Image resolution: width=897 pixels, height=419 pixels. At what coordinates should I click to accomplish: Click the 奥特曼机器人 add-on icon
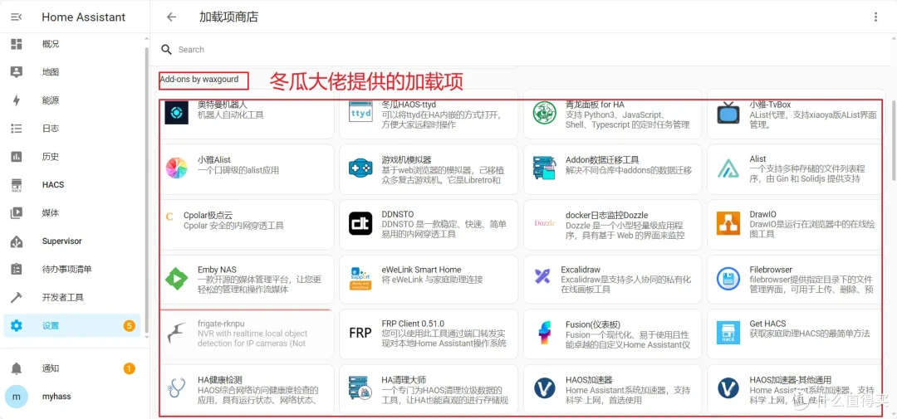click(176, 113)
